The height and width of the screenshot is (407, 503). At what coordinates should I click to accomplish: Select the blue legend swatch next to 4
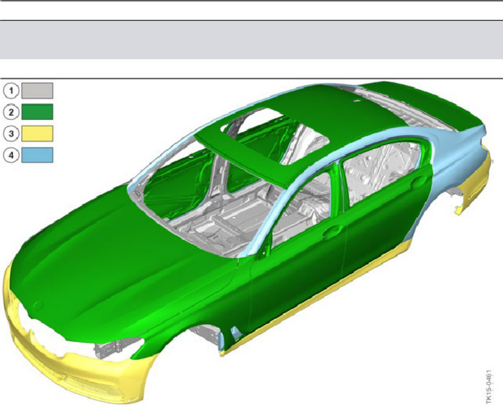click(37, 155)
